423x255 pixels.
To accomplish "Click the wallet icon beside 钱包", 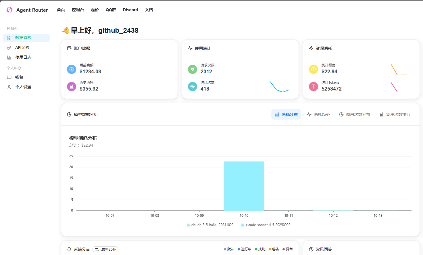I will coord(9,77).
